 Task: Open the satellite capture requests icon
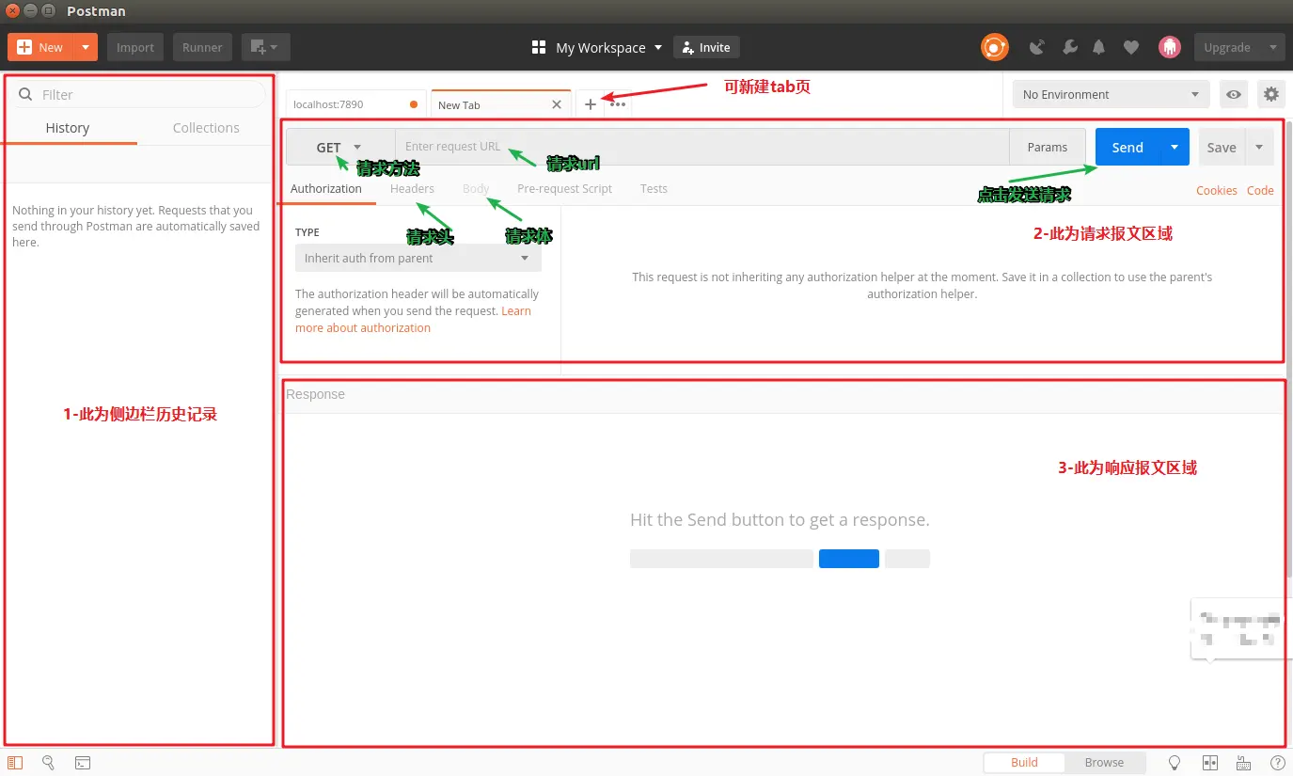pos(1038,47)
